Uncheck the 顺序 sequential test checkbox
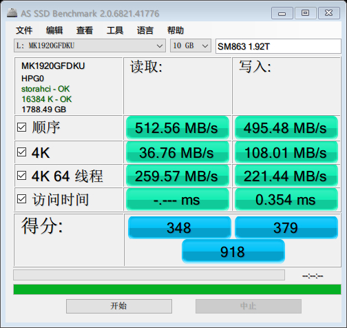The height and width of the screenshot is (328, 347). (x=21, y=127)
